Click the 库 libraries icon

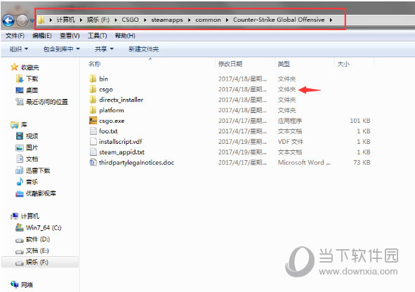click(14, 124)
